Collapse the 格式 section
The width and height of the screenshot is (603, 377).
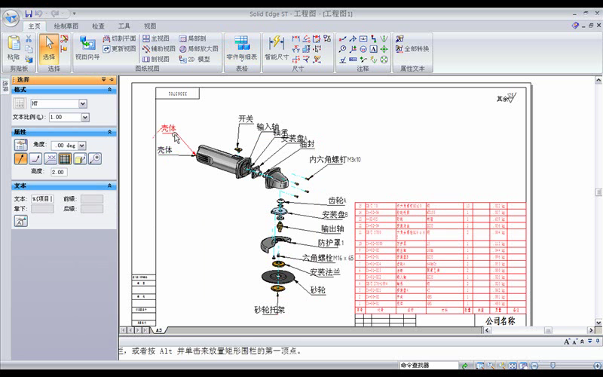(x=109, y=89)
